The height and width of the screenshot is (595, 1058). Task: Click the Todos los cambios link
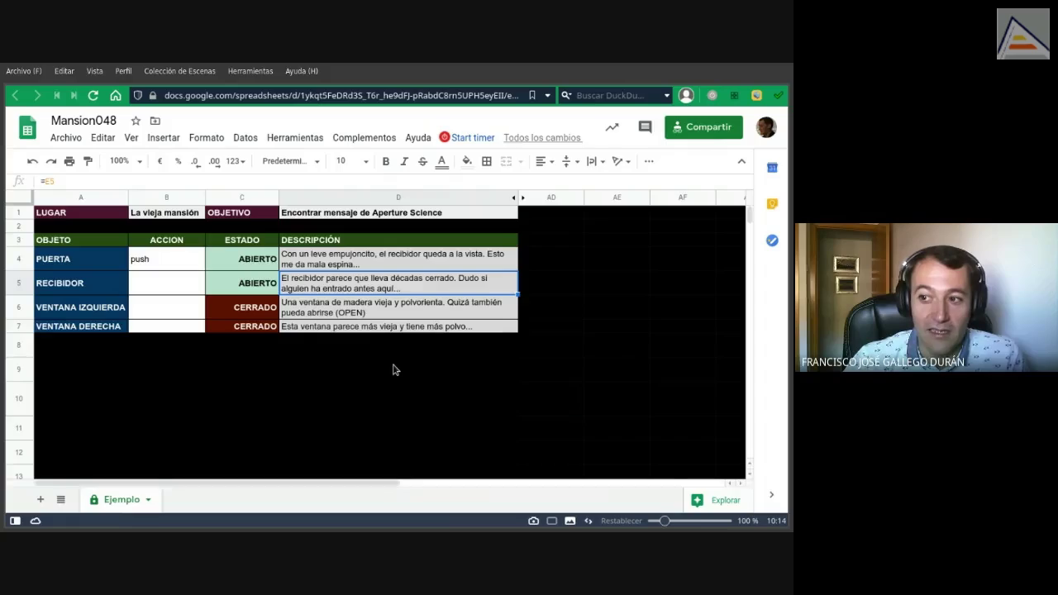pos(542,138)
